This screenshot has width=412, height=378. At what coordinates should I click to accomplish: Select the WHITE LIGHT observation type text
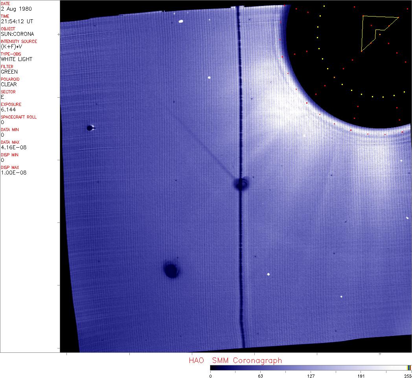(17, 59)
